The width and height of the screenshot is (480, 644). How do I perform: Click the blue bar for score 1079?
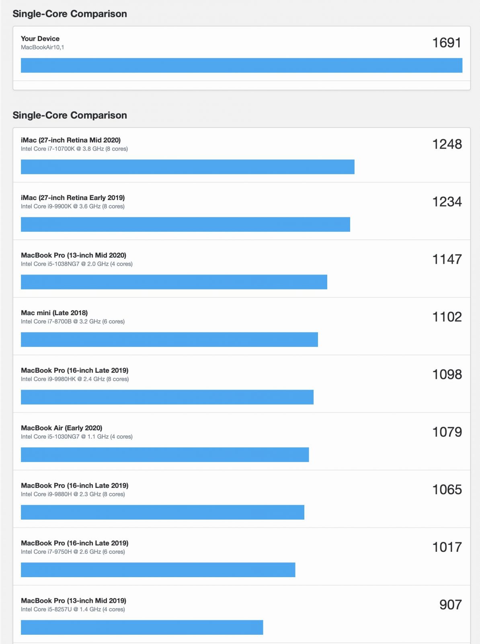tap(165, 454)
